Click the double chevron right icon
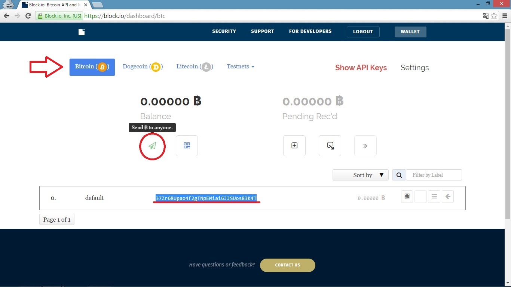 (365, 146)
